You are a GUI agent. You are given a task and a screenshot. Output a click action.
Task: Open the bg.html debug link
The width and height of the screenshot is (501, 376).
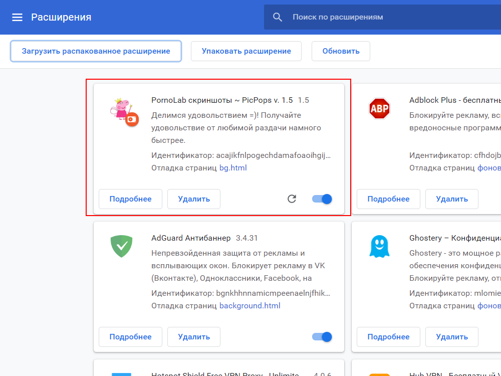pos(233,168)
